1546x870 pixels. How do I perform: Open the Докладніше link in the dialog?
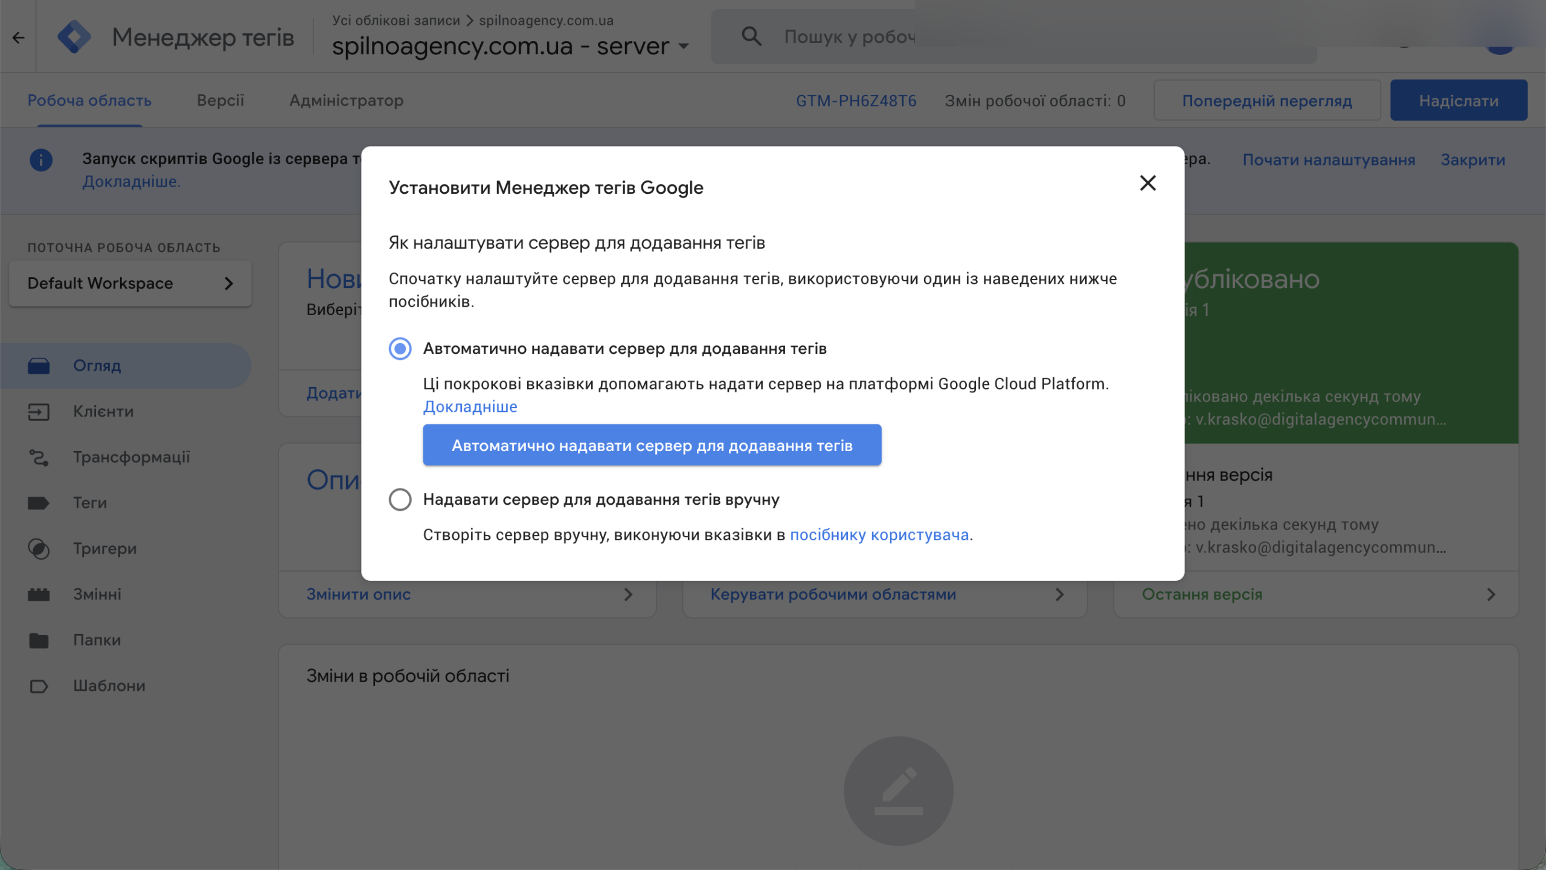[470, 407]
